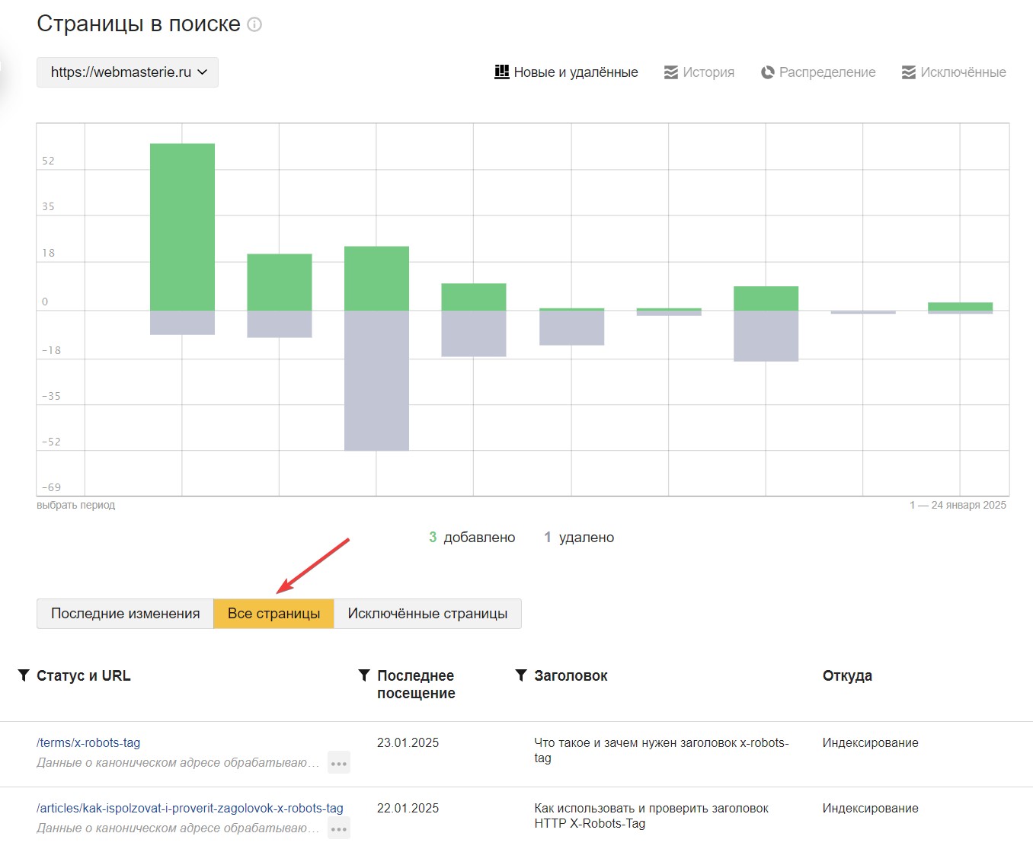Click the Исключённые chart icon
Image resolution: width=1033 pixels, height=849 pixels.
click(x=908, y=72)
